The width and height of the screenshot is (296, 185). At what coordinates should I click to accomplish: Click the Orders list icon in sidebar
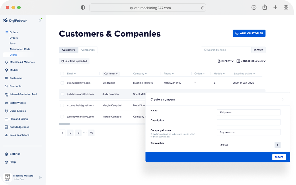pos(6,32)
